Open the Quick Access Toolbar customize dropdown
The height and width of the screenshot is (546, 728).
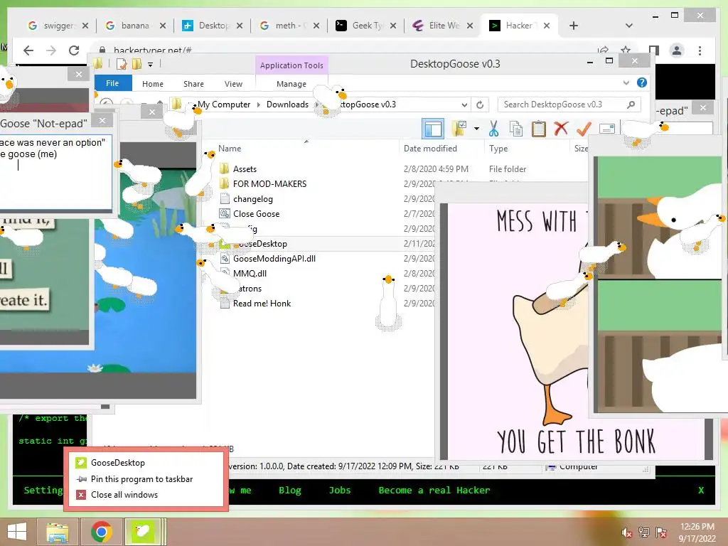click(x=151, y=65)
